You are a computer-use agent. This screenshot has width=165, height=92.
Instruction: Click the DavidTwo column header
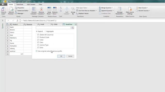[x=69, y=25]
